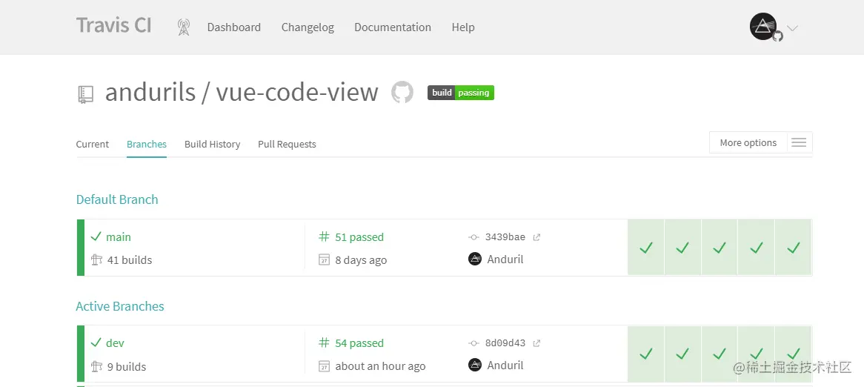Open second build status tile in main row
The height and width of the screenshot is (387, 864).
pyautogui.click(x=682, y=247)
